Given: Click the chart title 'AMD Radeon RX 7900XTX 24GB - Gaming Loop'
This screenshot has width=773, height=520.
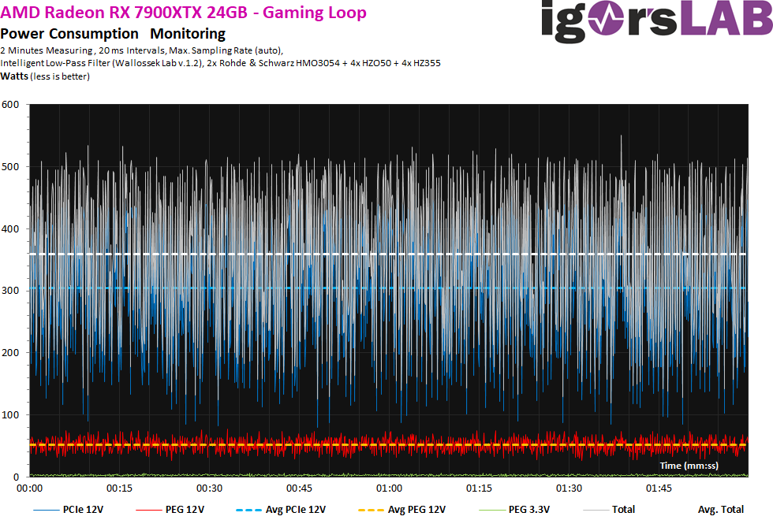Looking at the screenshot, I should tap(183, 13).
